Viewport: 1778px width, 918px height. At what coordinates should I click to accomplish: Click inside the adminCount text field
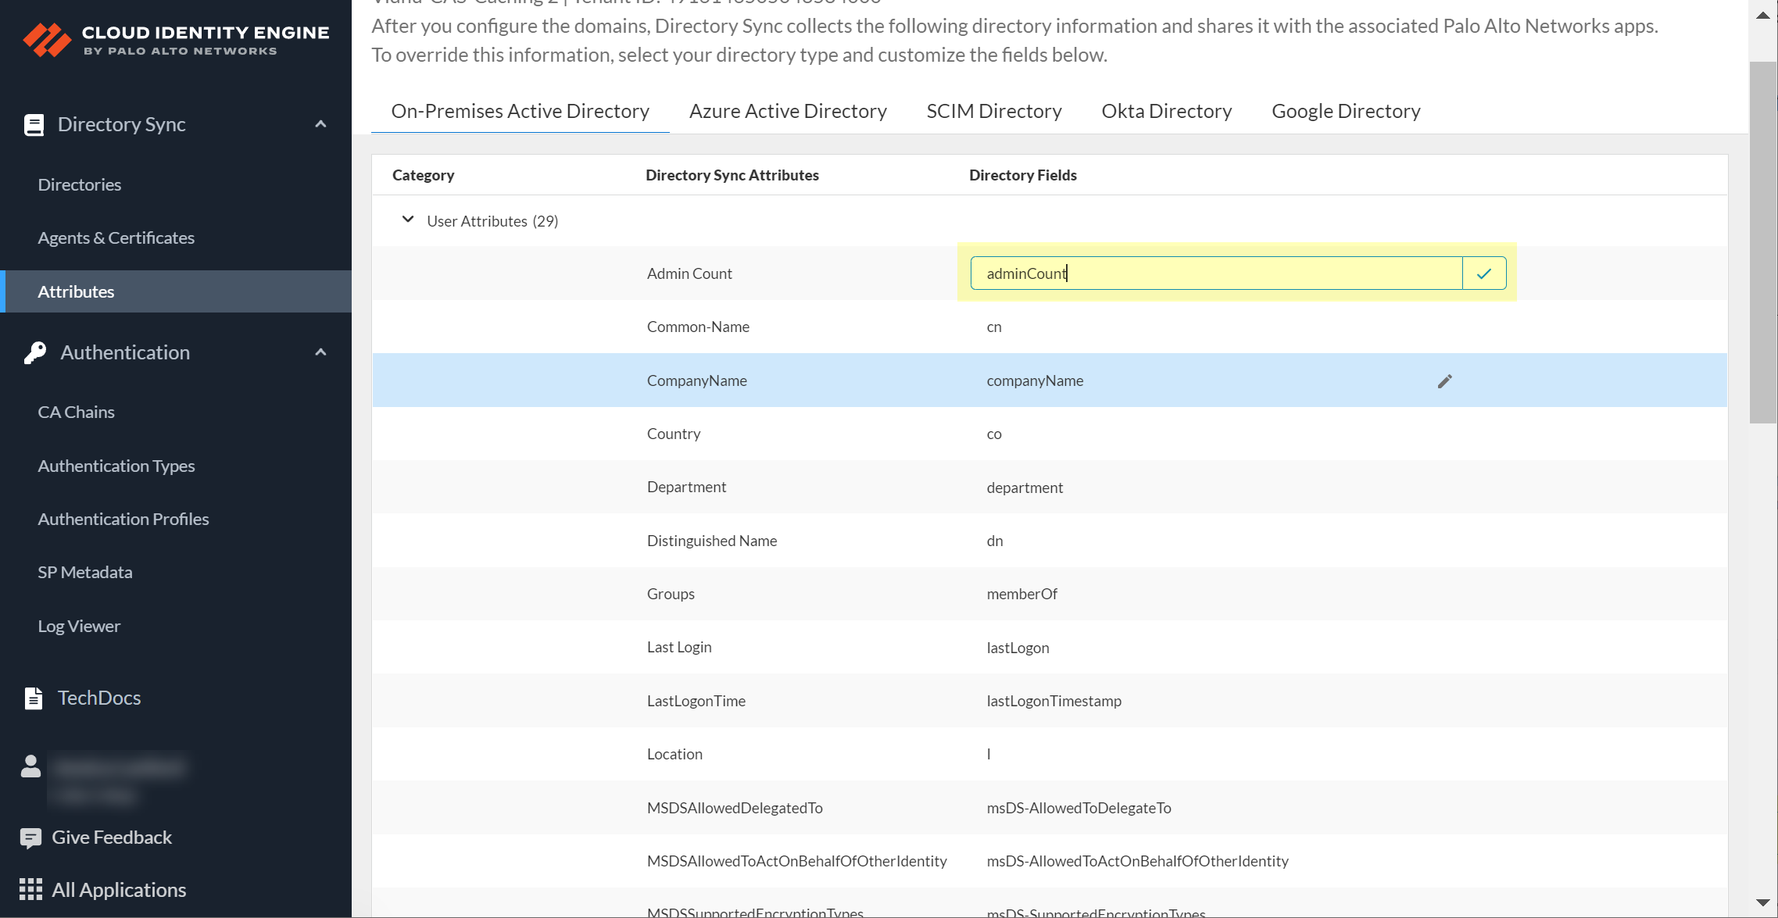coord(1215,273)
